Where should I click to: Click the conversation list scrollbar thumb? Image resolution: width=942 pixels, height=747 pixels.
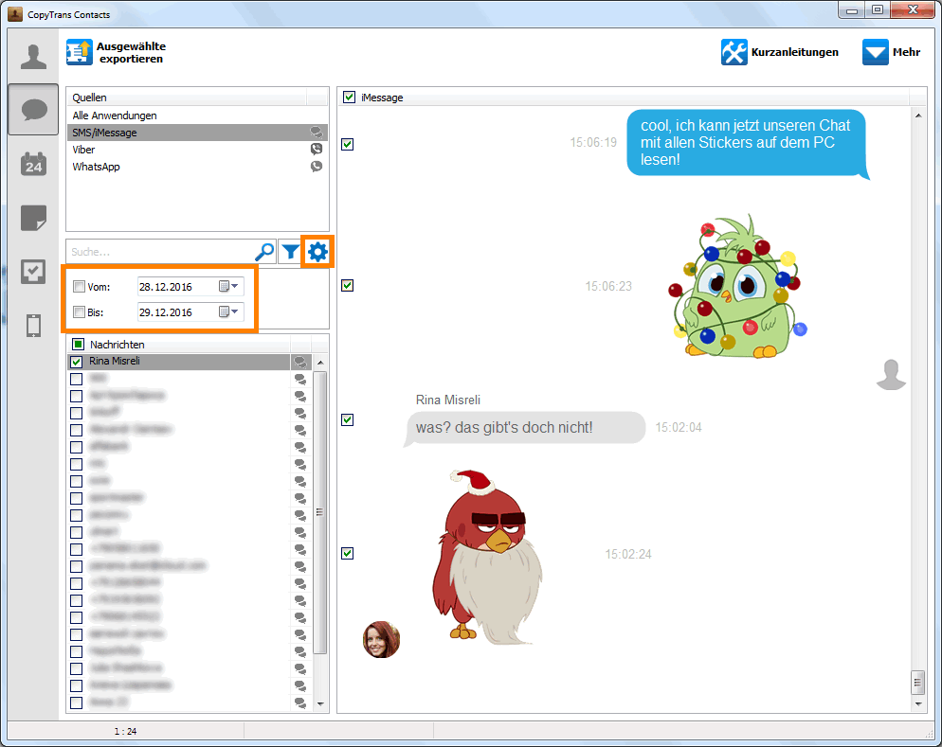320,512
